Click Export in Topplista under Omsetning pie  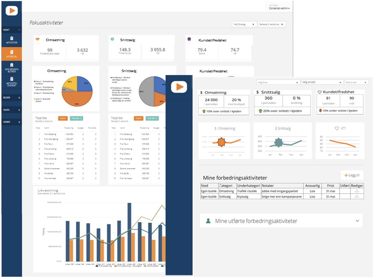coord(63,118)
